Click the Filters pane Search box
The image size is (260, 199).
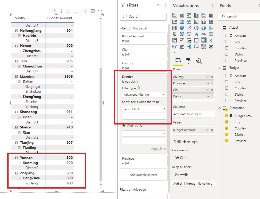[x=143, y=16]
